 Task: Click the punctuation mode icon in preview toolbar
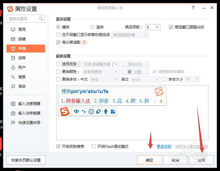(84, 111)
